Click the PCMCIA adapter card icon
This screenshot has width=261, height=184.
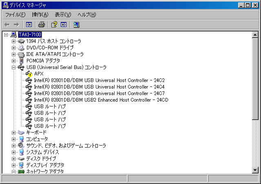point(21,61)
